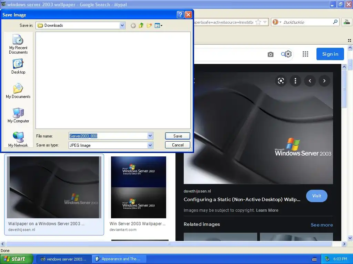Open address bar history dropdown arrow

[265, 22]
